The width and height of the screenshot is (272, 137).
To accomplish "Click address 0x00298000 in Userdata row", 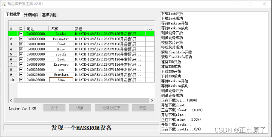I will click(36, 75).
